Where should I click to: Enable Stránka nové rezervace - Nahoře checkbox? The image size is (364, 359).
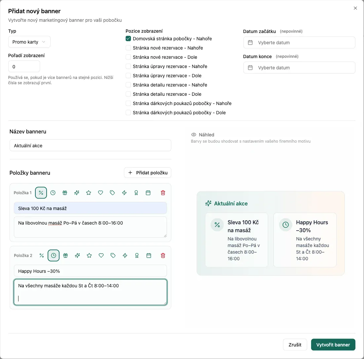[x=128, y=48]
